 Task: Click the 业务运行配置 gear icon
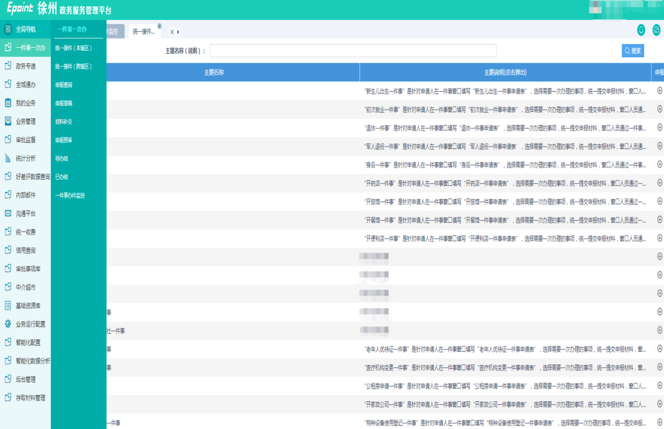8,324
